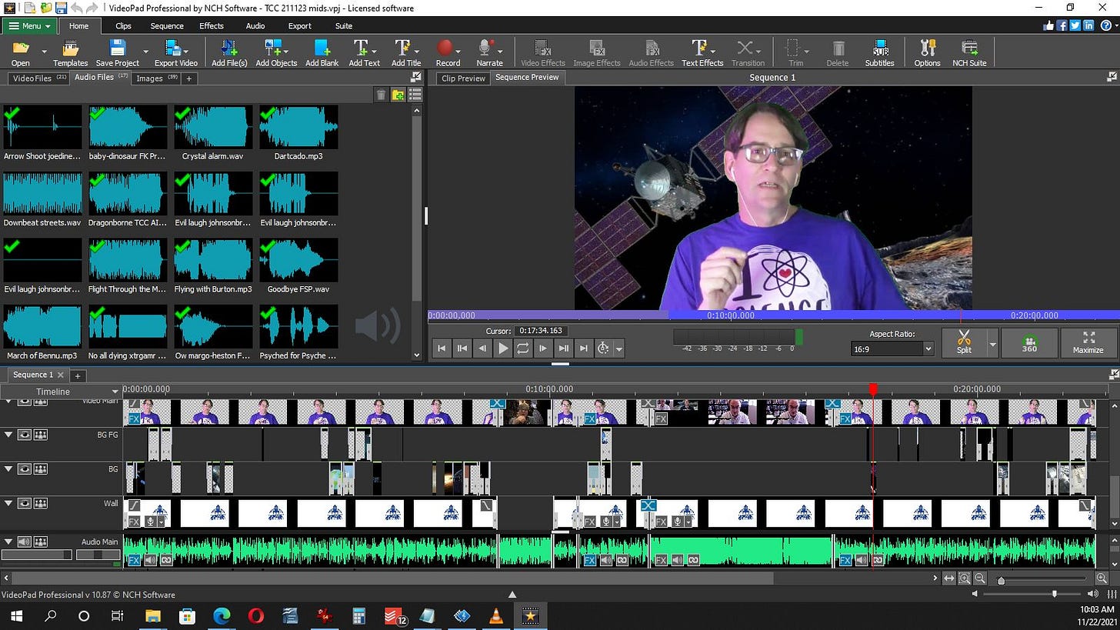This screenshot has width=1120, height=630.
Task: Adjust the Audio Main track volume slider
Action: (x=36, y=555)
